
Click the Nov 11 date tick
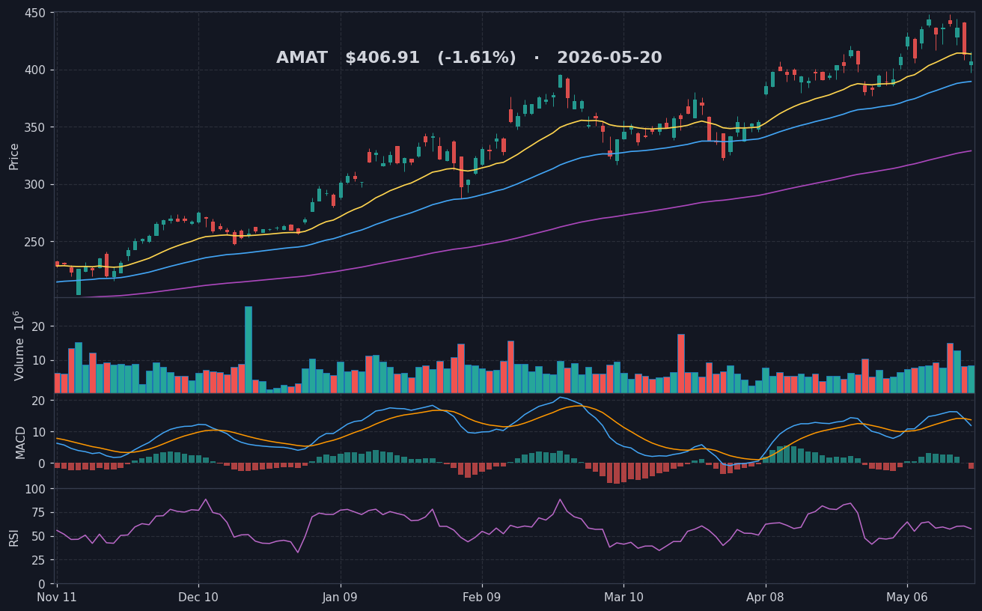coord(56,598)
